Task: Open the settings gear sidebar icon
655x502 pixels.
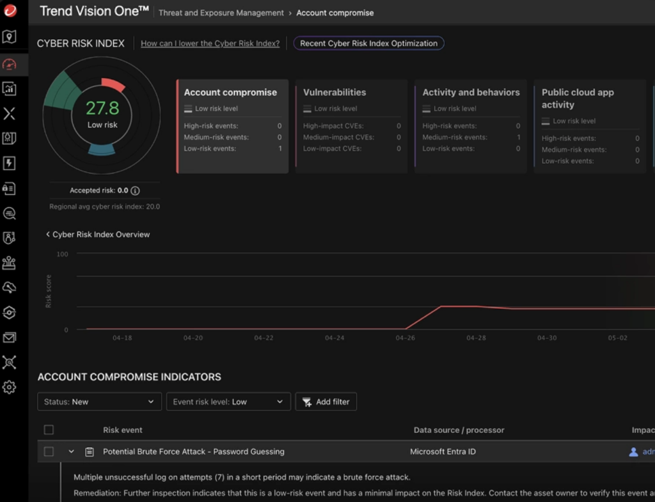Action: click(9, 387)
